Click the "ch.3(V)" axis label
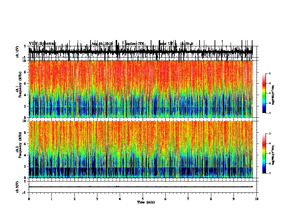 (18, 187)
